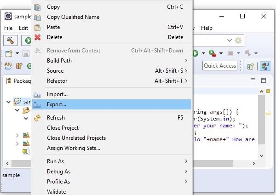Toggle the Java perspective button
Viewport: 276px width, 195px height.
(x=265, y=66)
